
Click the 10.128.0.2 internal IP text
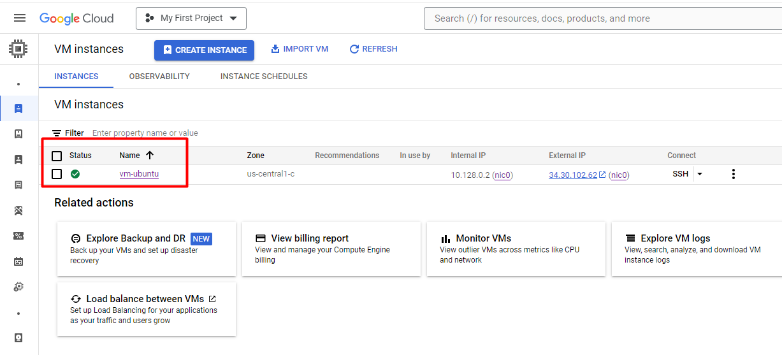point(470,175)
